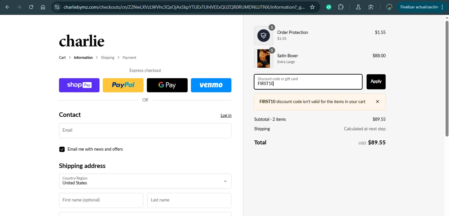Click the Order Protection item name
Image resolution: width=449 pixels, height=216 pixels.
(292, 33)
